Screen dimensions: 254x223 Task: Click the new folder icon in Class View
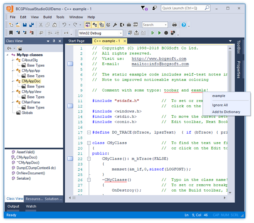20,48
